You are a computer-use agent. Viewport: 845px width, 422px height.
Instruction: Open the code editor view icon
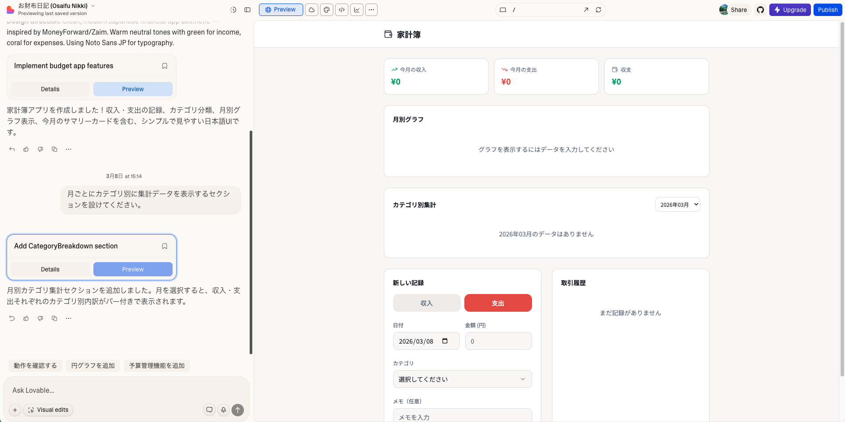[342, 10]
